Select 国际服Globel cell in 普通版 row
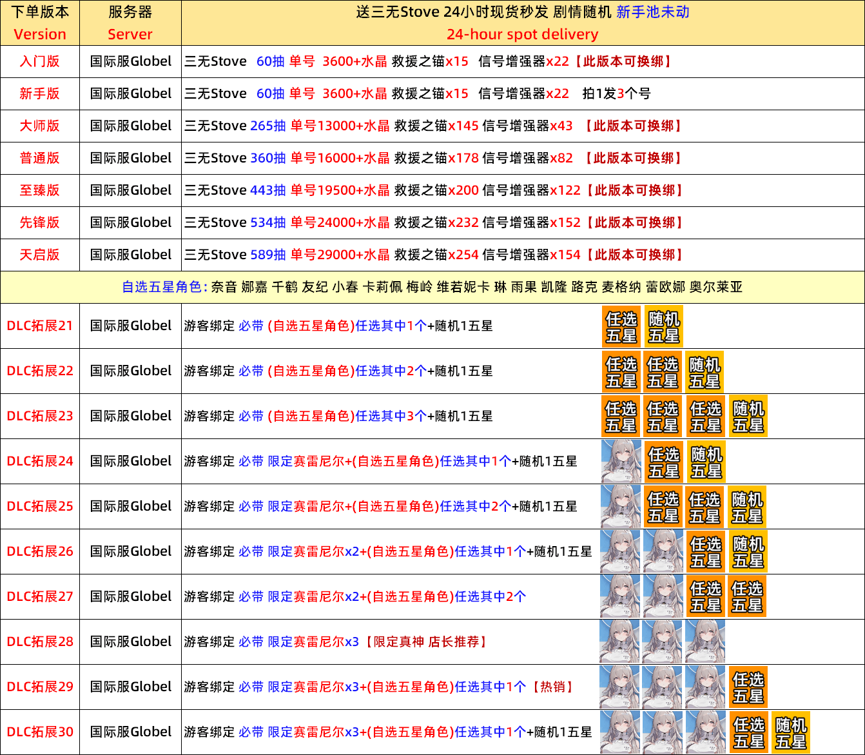The height and width of the screenshot is (755, 865). point(130,158)
